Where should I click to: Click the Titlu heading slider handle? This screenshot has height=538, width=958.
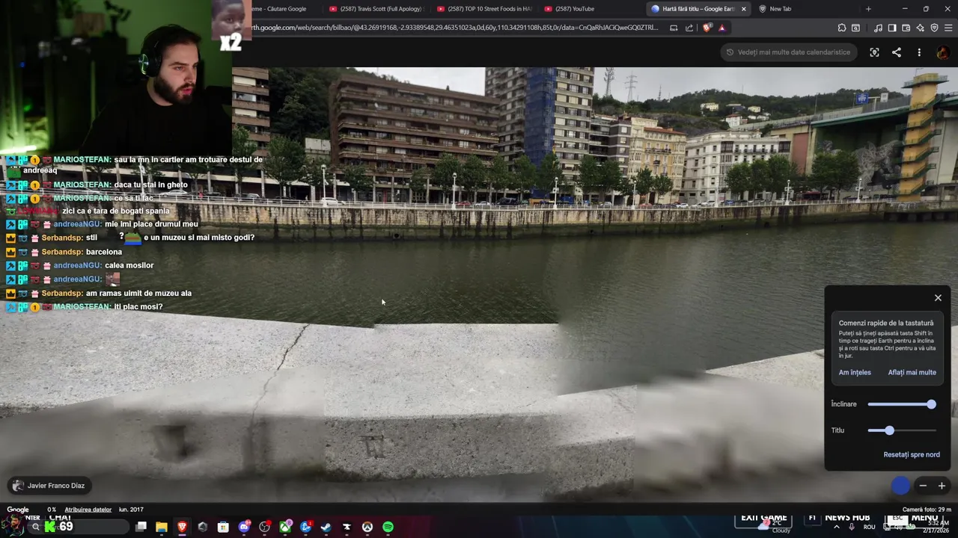pyautogui.click(x=889, y=430)
